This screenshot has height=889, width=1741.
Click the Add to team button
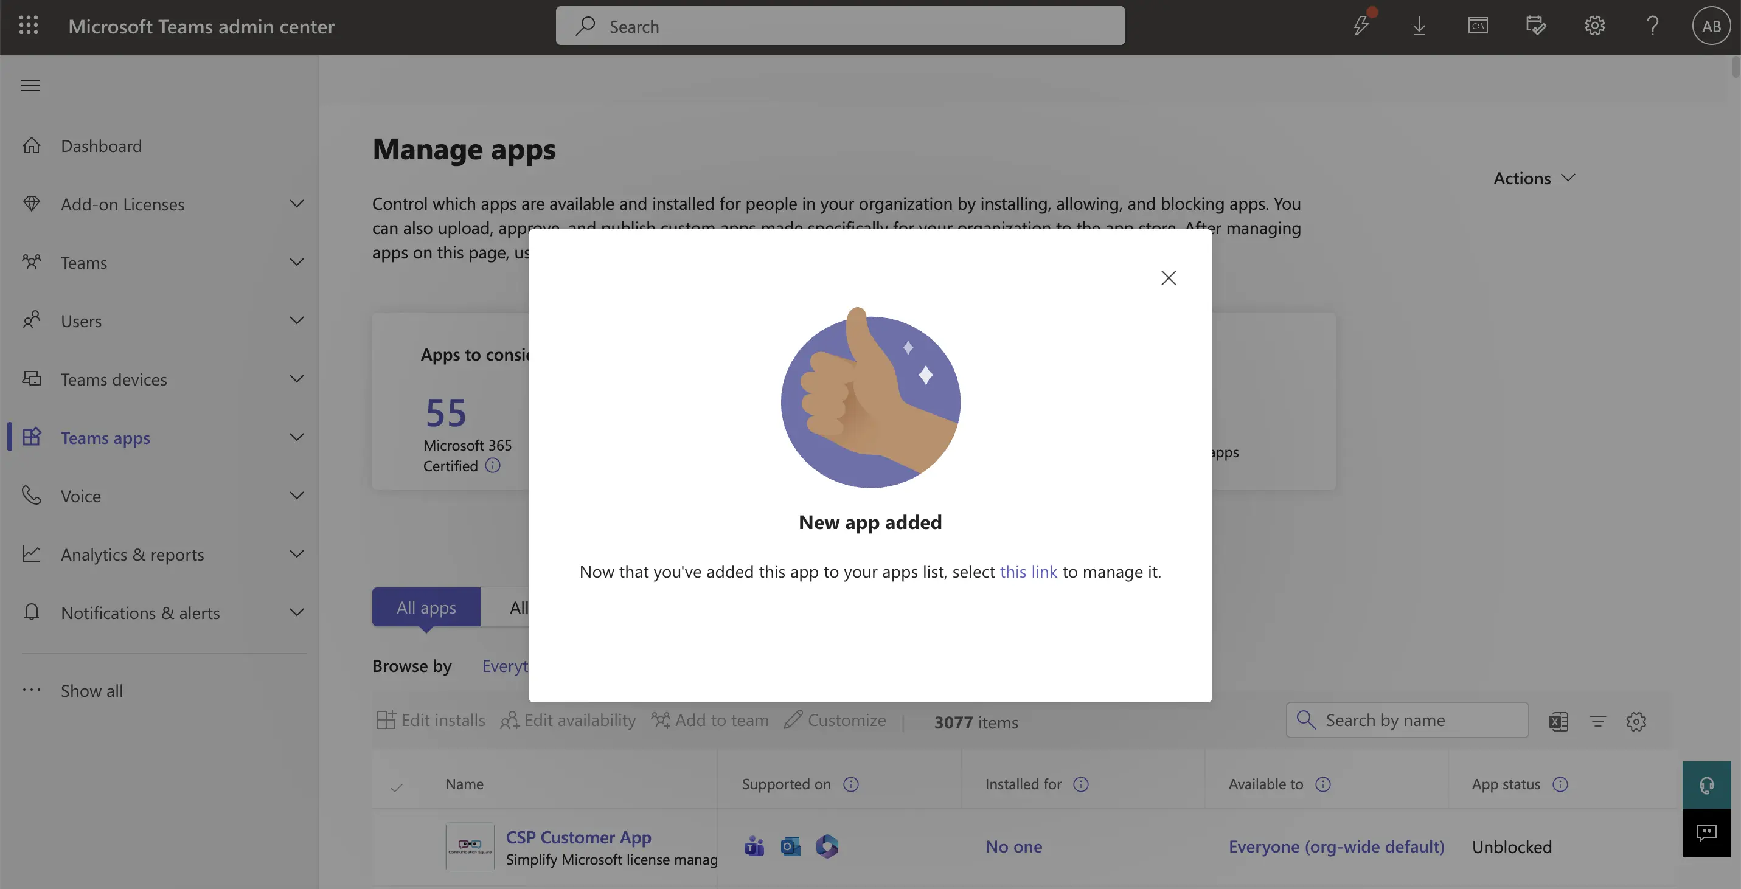[710, 720]
